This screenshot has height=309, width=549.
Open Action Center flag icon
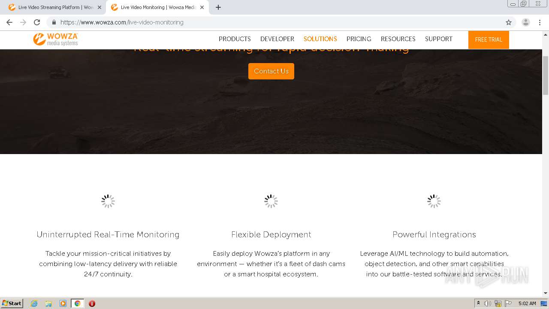pos(508,303)
